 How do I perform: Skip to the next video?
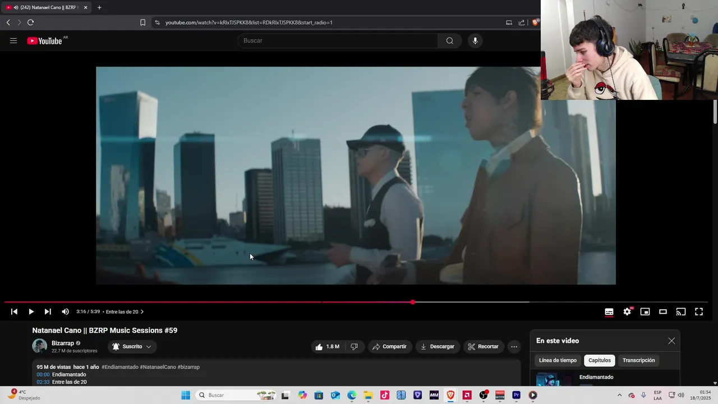pos(48,311)
